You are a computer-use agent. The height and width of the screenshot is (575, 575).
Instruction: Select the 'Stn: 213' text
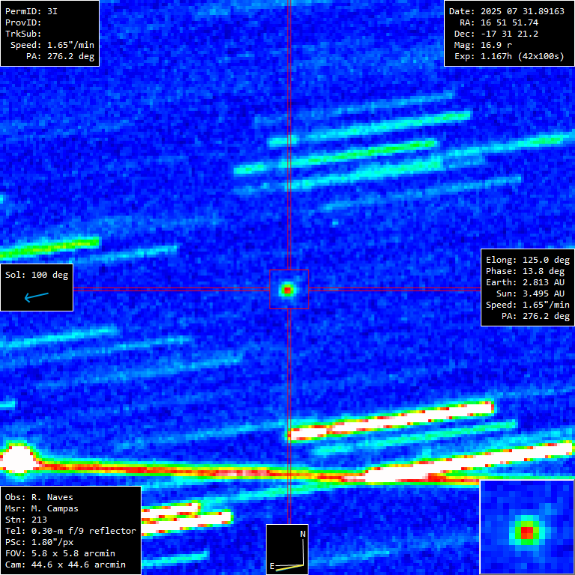26,520
